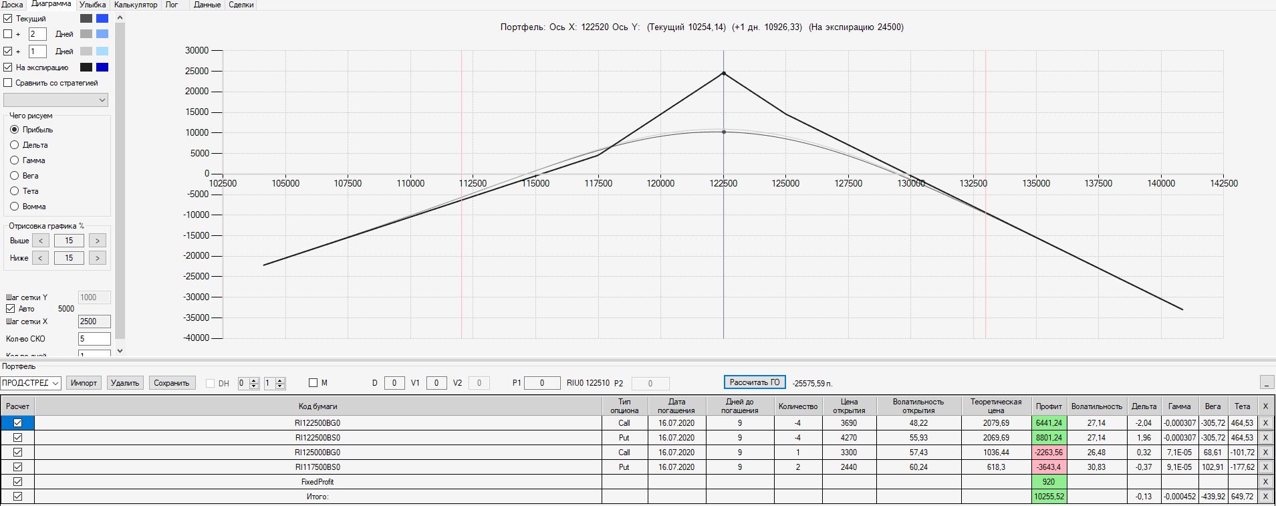Viewport: 1276px width, 506px height.
Task: Click the V1 value field
Action: 436,383
